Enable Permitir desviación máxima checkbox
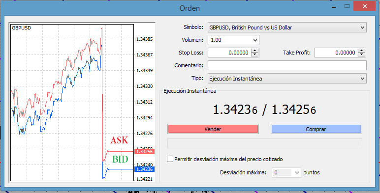380x193 pixels. (170, 159)
